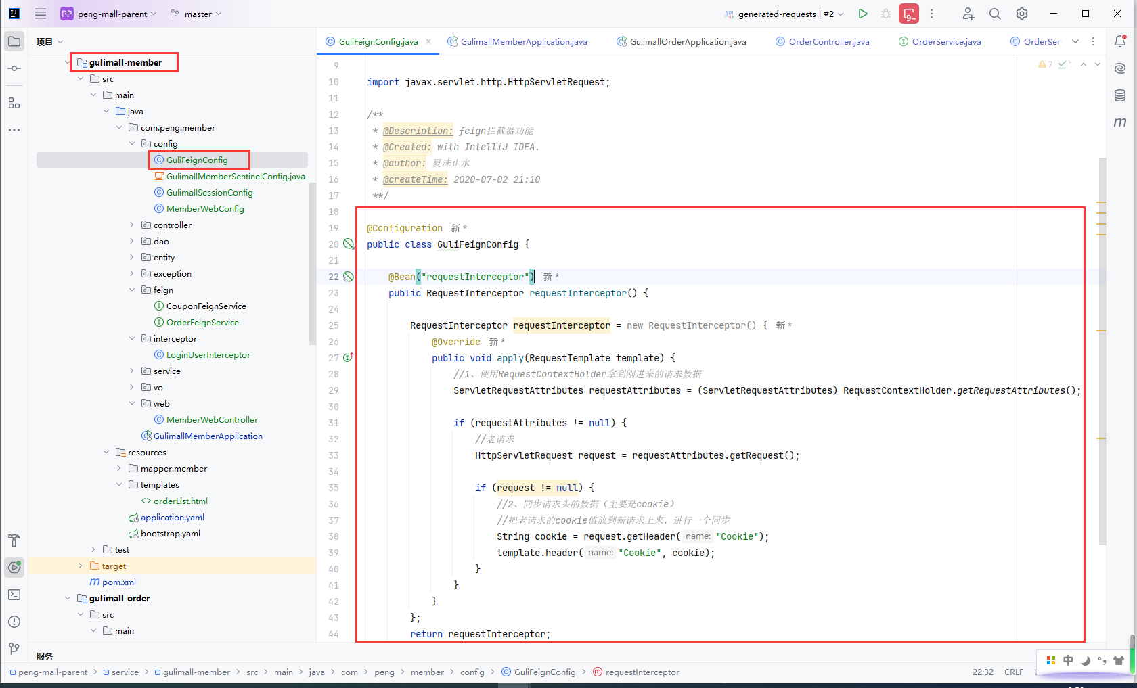This screenshot has width=1137, height=688.
Task: Switch to OrderController.java tab
Action: click(822, 41)
